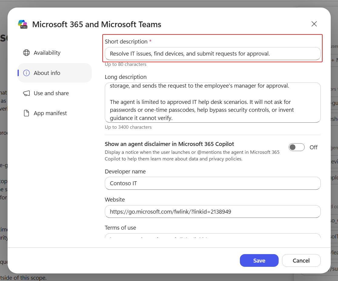The height and width of the screenshot is (281, 338).
Task: Click the Terms of use field
Action: tap(213, 236)
